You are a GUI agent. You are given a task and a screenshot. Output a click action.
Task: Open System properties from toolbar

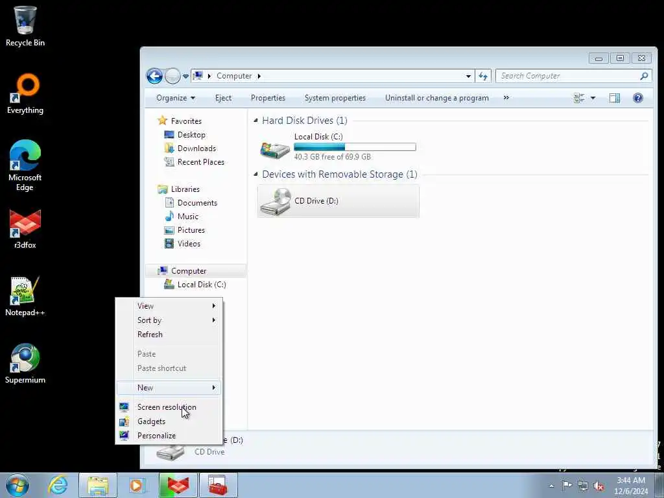point(335,99)
